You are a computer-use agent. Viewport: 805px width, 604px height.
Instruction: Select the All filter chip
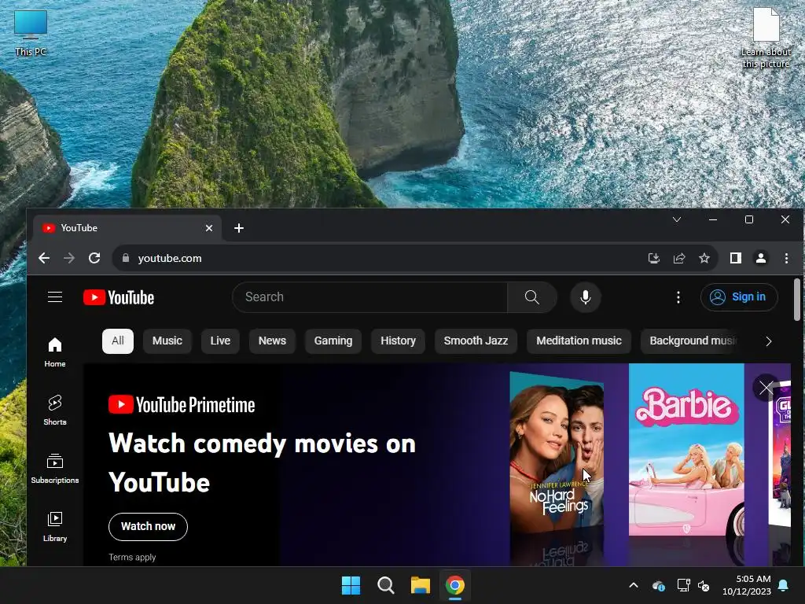click(x=118, y=341)
